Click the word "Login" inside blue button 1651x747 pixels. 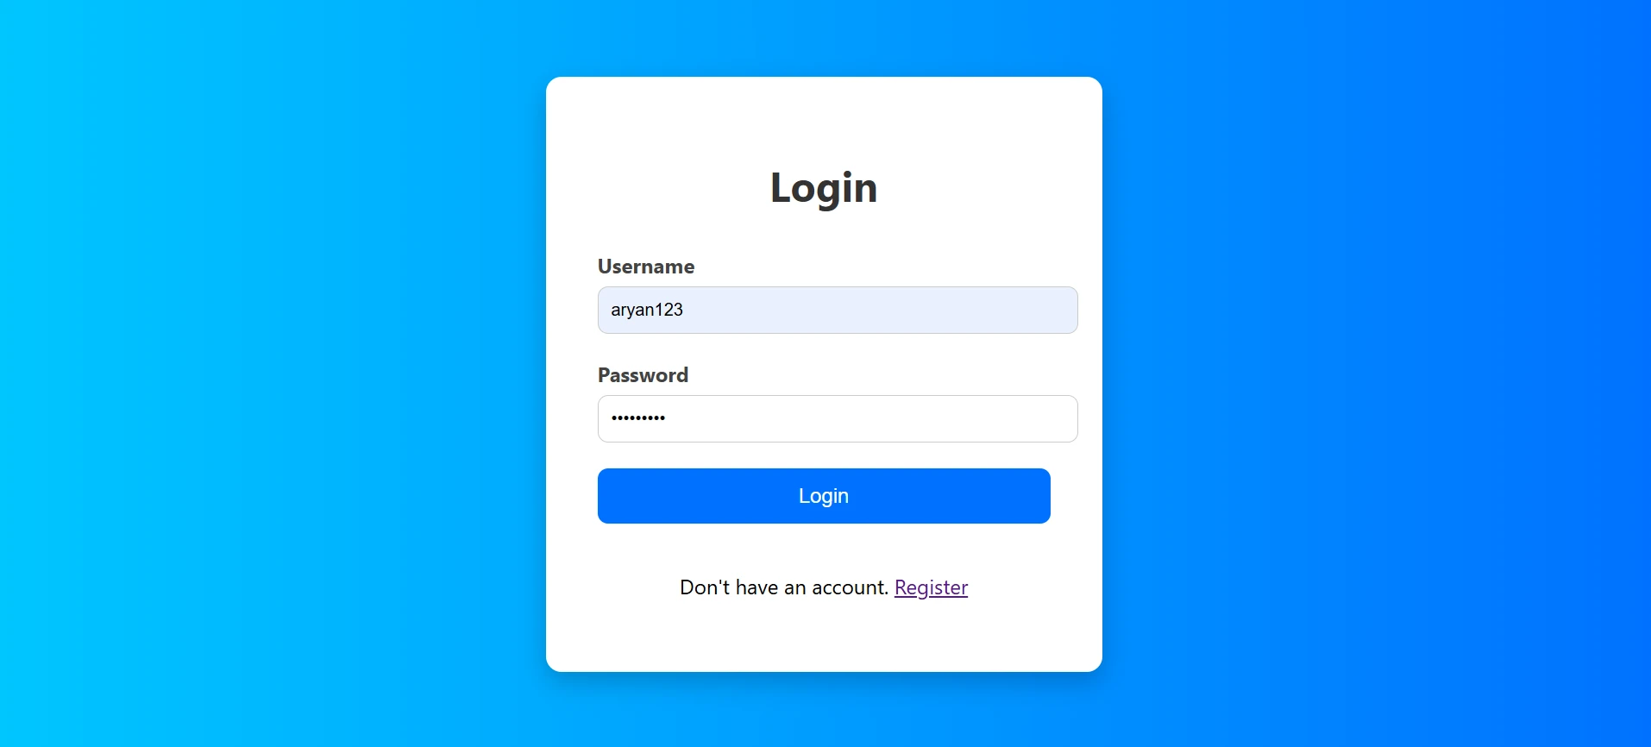(x=824, y=496)
